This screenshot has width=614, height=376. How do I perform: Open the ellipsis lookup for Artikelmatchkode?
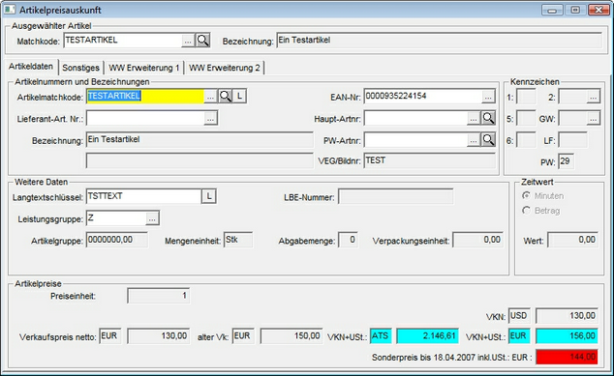coord(210,97)
